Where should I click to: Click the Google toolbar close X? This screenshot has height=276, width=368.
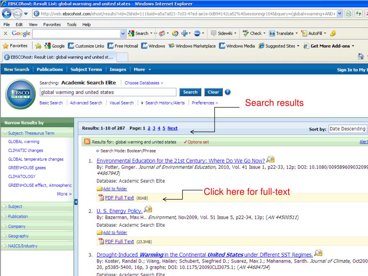coord(5,33)
